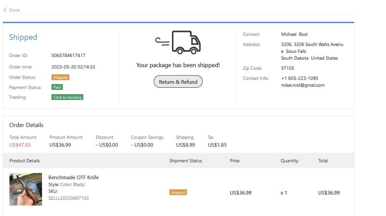The width and height of the screenshot is (386, 216).
Task: Open the Return & Refund button
Action: pos(178,82)
